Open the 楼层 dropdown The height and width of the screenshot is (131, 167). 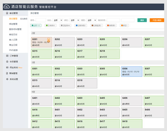[x=92, y=20]
